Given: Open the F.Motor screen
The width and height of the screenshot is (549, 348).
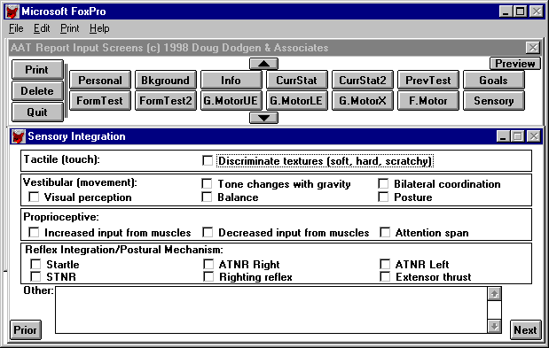Looking at the screenshot, I should pyautogui.click(x=428, y=101).
